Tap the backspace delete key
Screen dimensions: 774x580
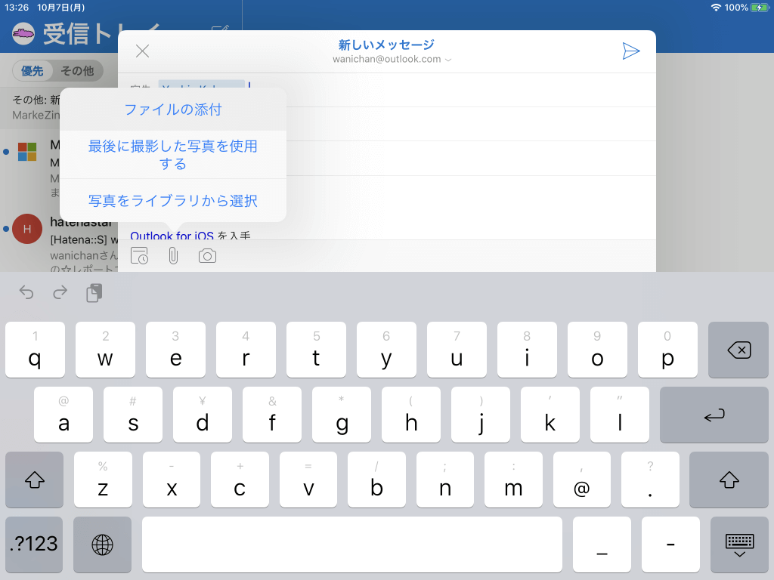tap(738, 350)
